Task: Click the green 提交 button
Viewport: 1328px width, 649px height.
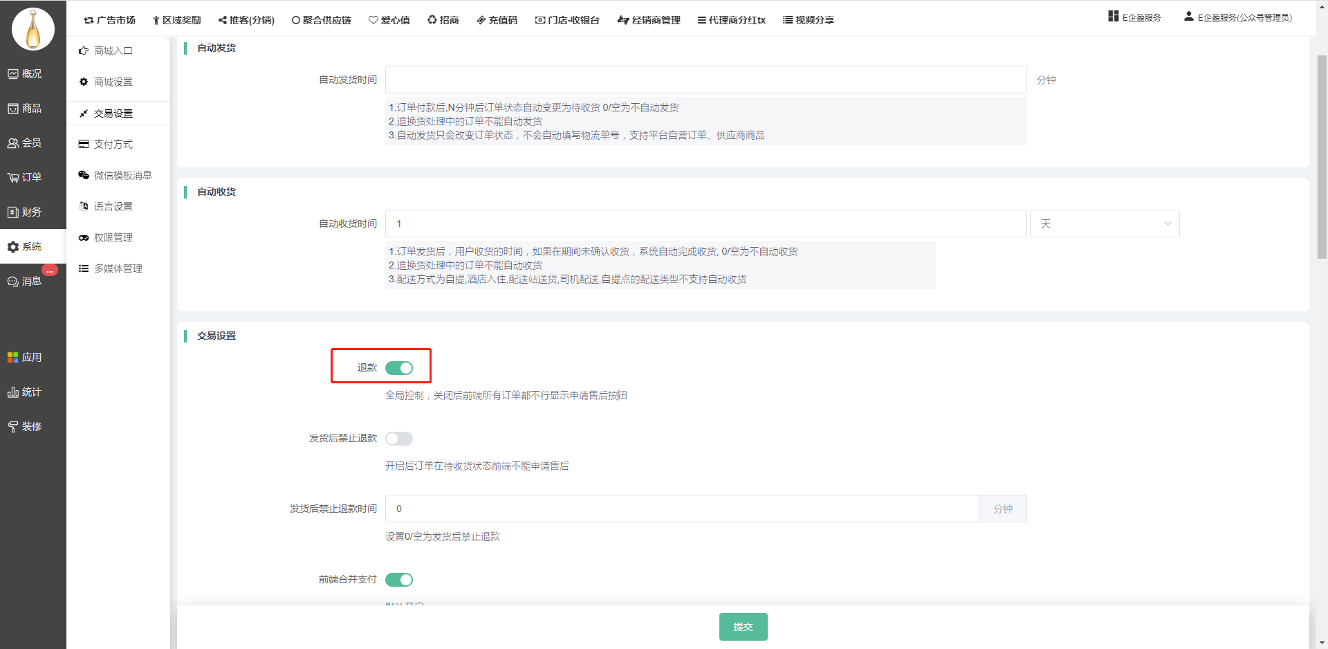Action: click(743, 627)
